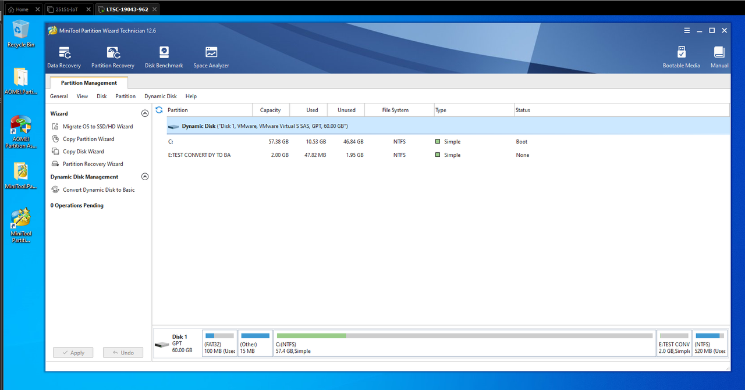Open the Disk menu

pyautogui.click(x=102, y=96)
